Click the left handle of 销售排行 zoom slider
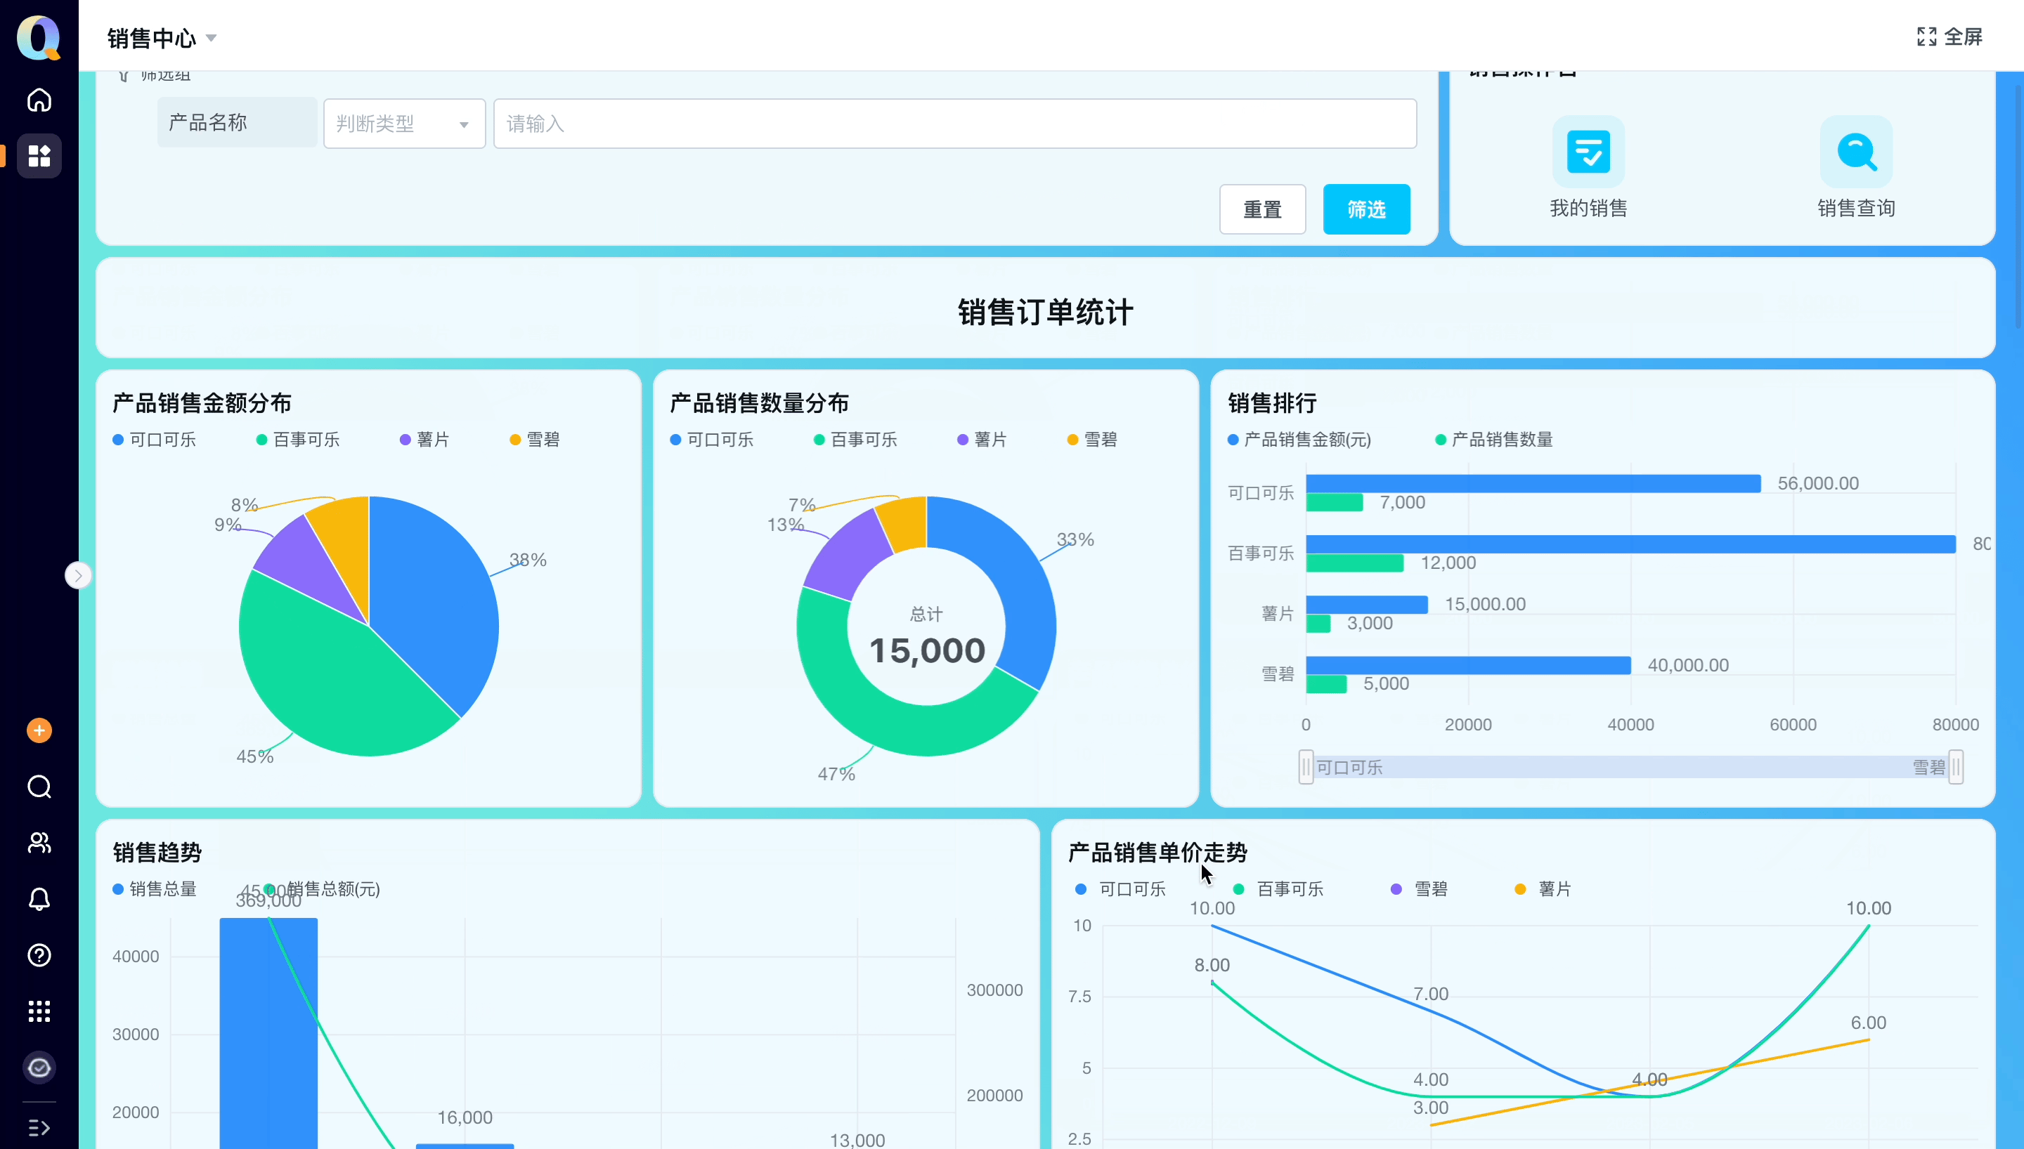The width and height of the screenshot is (2024, 1149). pos(1306,767)
